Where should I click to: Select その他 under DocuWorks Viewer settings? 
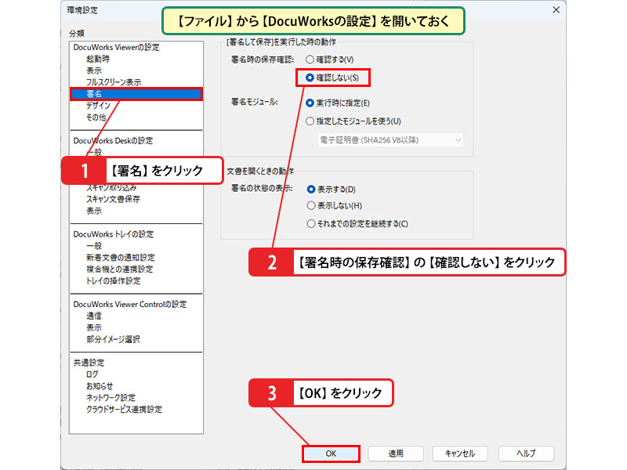click(x=96, y=117)
